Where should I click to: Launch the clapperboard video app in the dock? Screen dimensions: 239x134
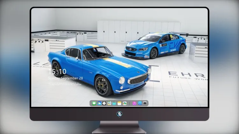pyautogui.click(x=114, y=103)
